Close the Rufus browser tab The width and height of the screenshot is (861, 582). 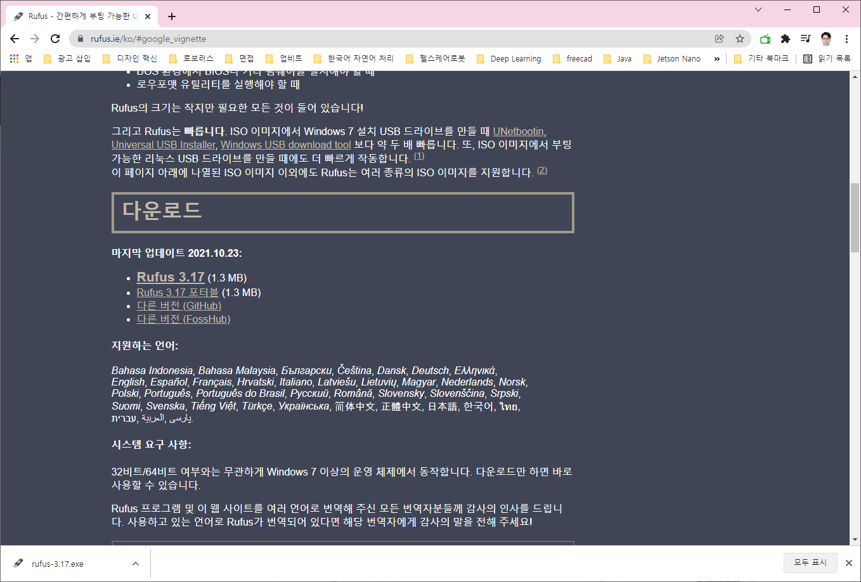click(x=148, y=16)
